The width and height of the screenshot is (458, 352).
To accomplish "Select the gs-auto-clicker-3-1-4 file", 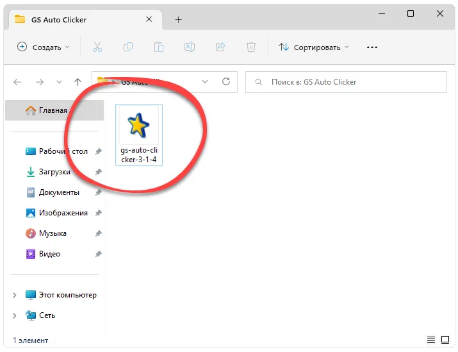I will (139, 135).
